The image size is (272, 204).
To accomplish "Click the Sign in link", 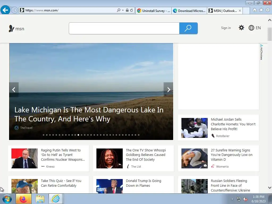I will pyautogui.click(x=226, y=28).
